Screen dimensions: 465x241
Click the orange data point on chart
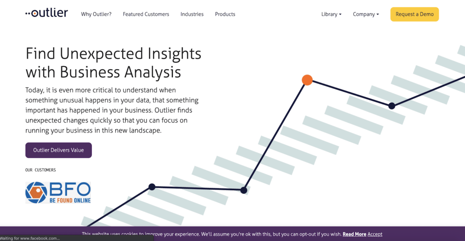coord(307,80)
